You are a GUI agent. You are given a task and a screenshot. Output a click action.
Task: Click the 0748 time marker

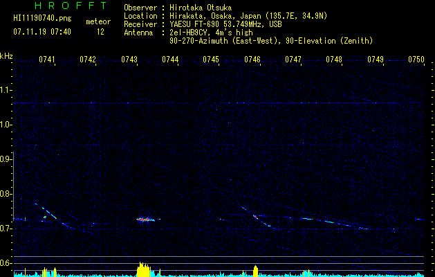coord(334,60)
